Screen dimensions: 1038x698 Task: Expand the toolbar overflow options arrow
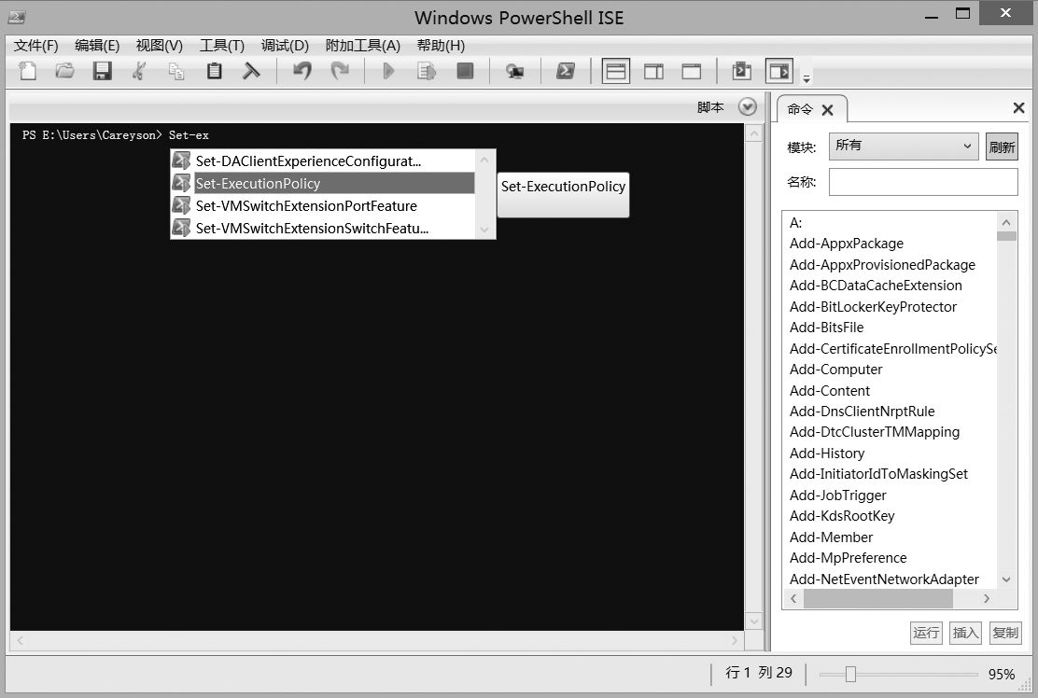[807, 78]
